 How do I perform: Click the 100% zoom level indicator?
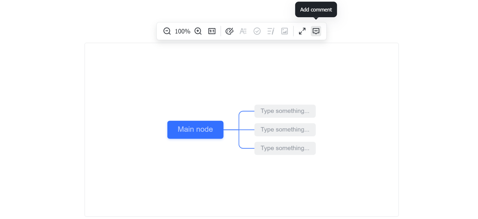pyautogui.click(x=183, y=31)
